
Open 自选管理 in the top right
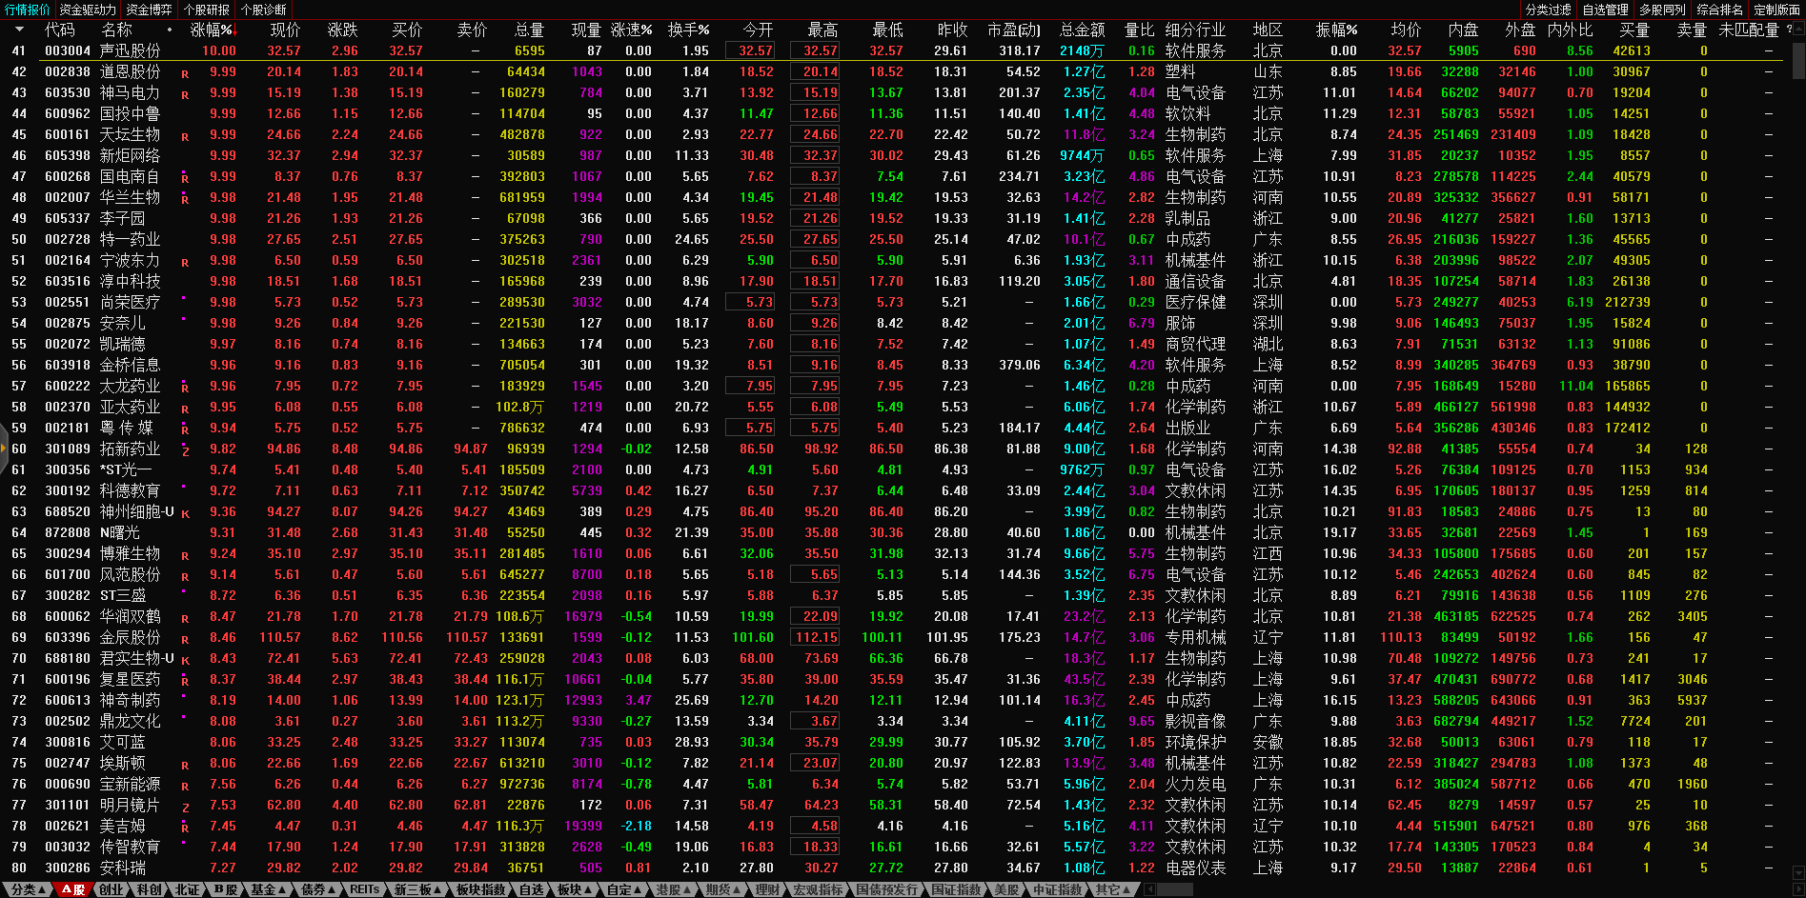pos(1605,10)
